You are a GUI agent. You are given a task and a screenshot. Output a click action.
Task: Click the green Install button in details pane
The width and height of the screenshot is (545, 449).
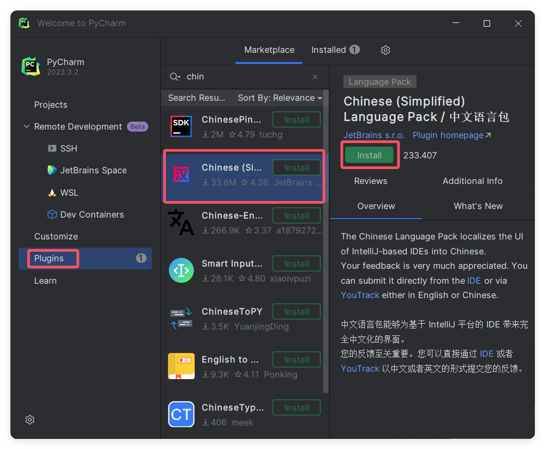tap(369, 155)
